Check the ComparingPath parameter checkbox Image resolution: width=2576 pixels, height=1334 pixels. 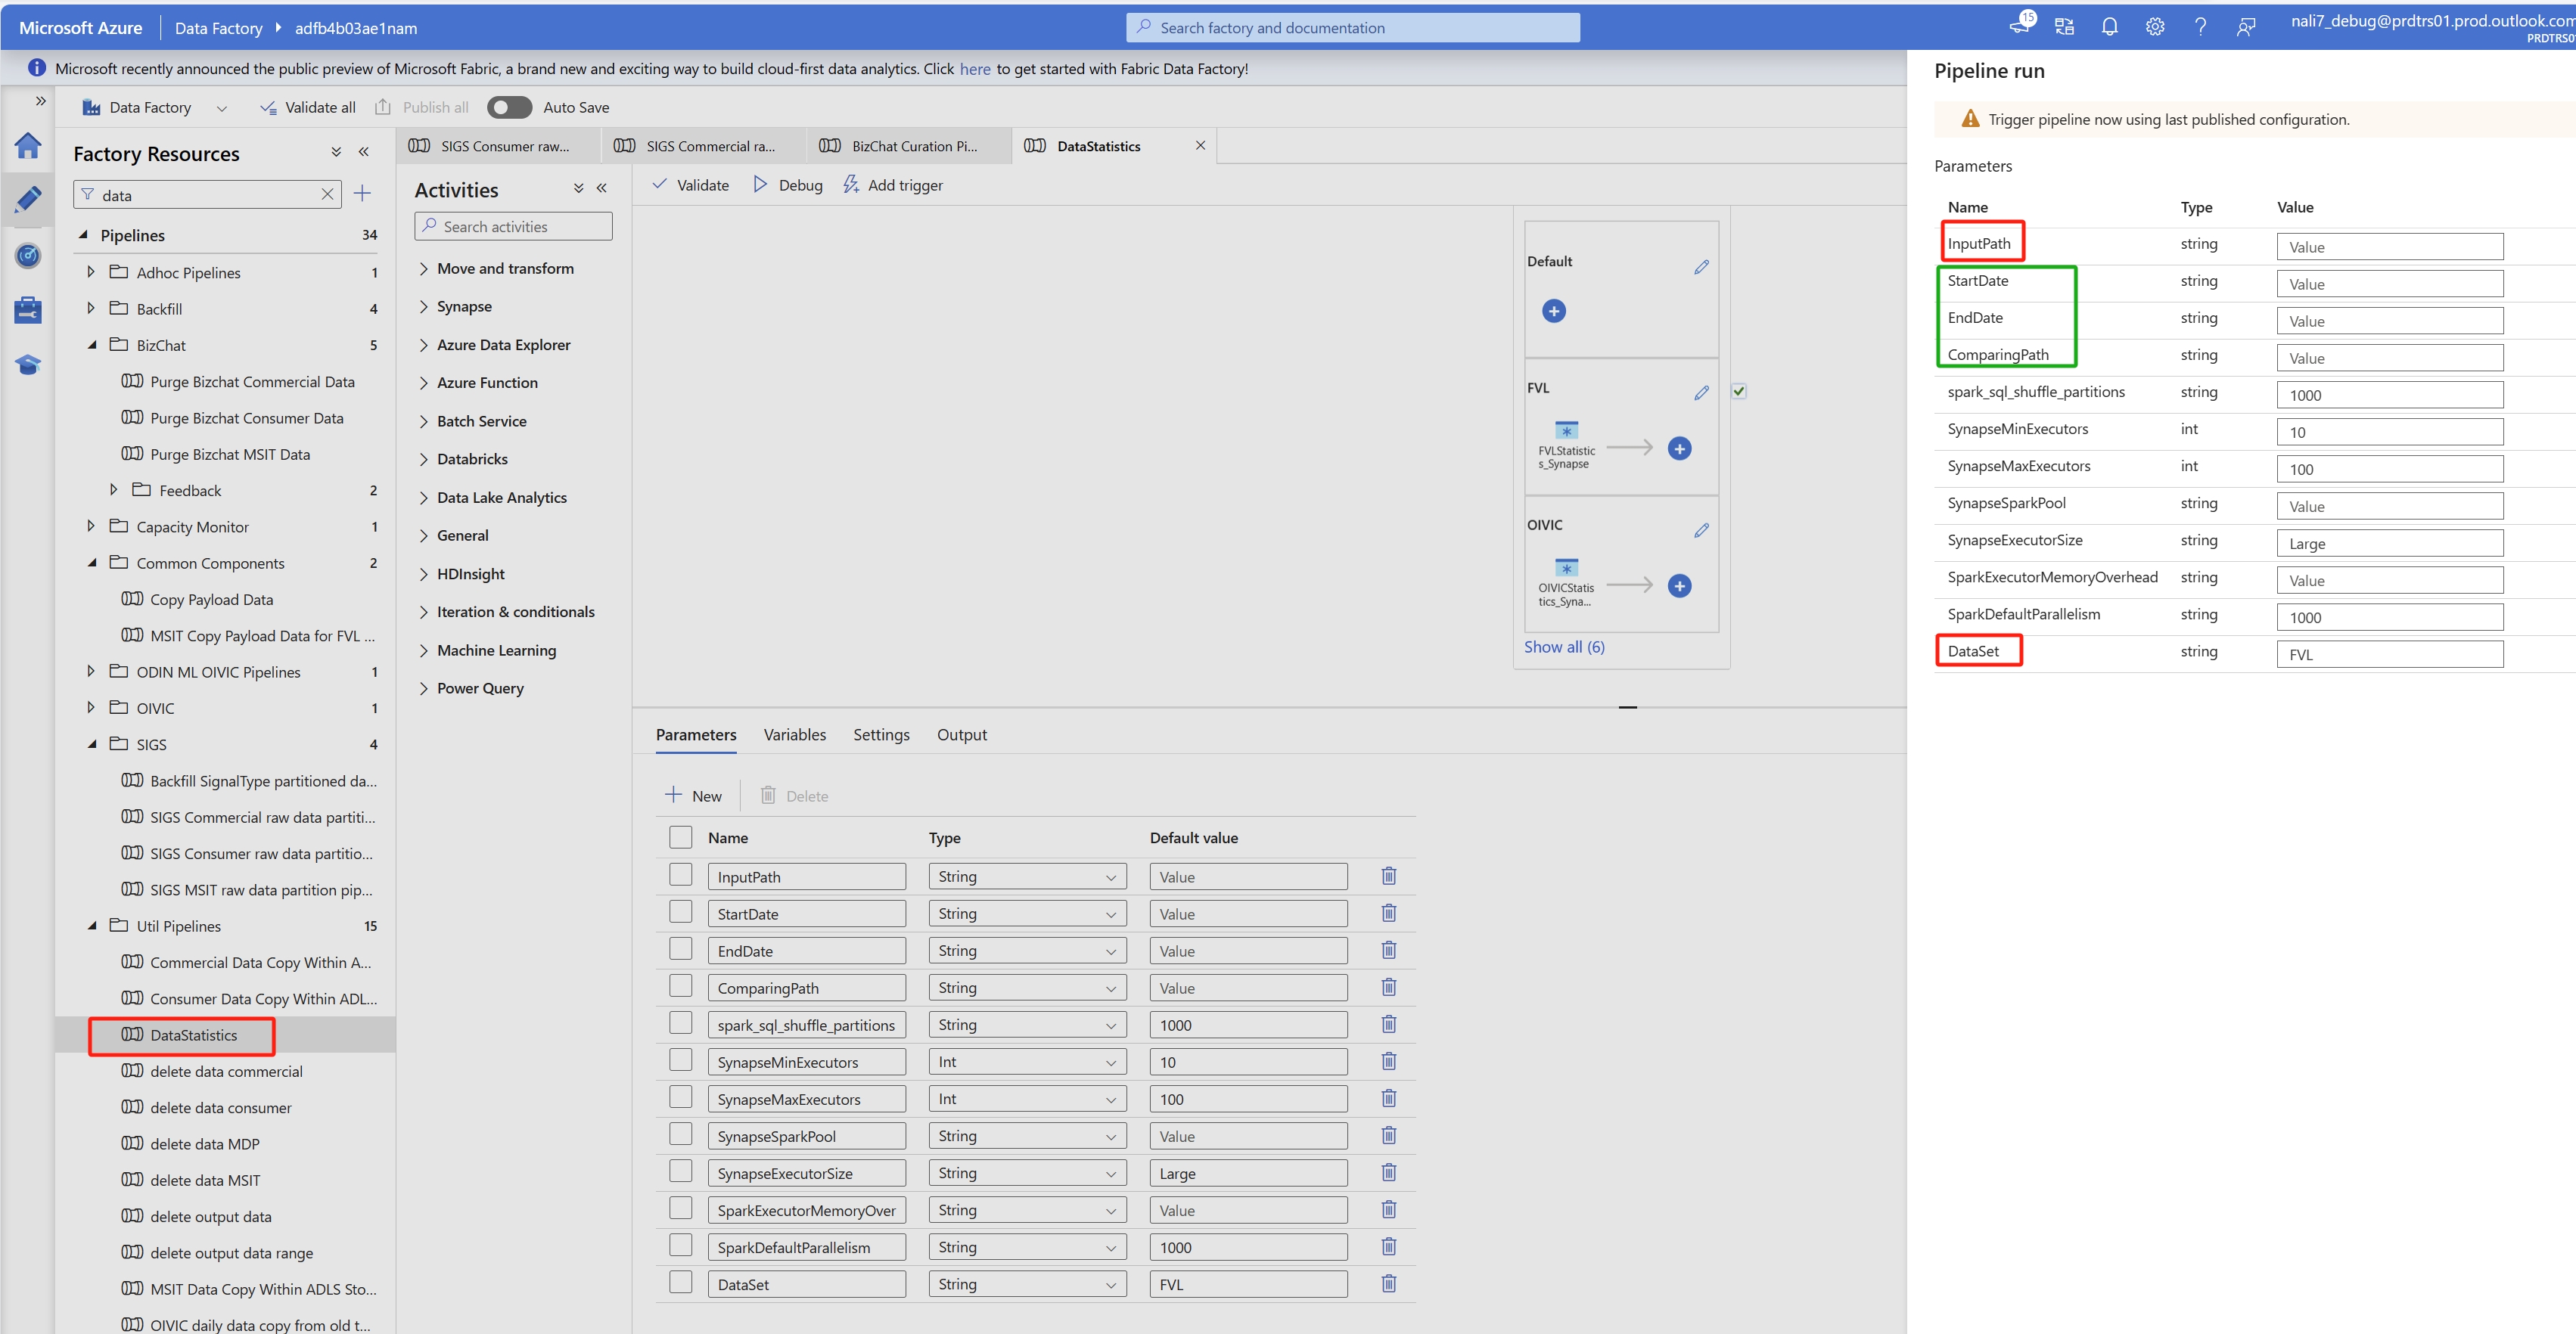pyautogui.click(x=681, y=985)
